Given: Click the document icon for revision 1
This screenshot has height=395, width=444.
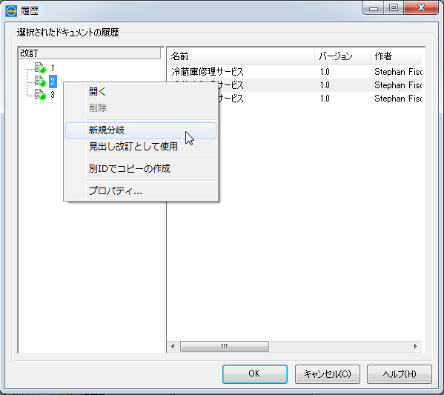Looking at the screenshot, I should (40, 68).
